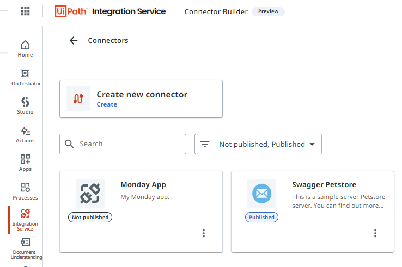Open Orchestrator from the sidebar

tap(26, 77)
